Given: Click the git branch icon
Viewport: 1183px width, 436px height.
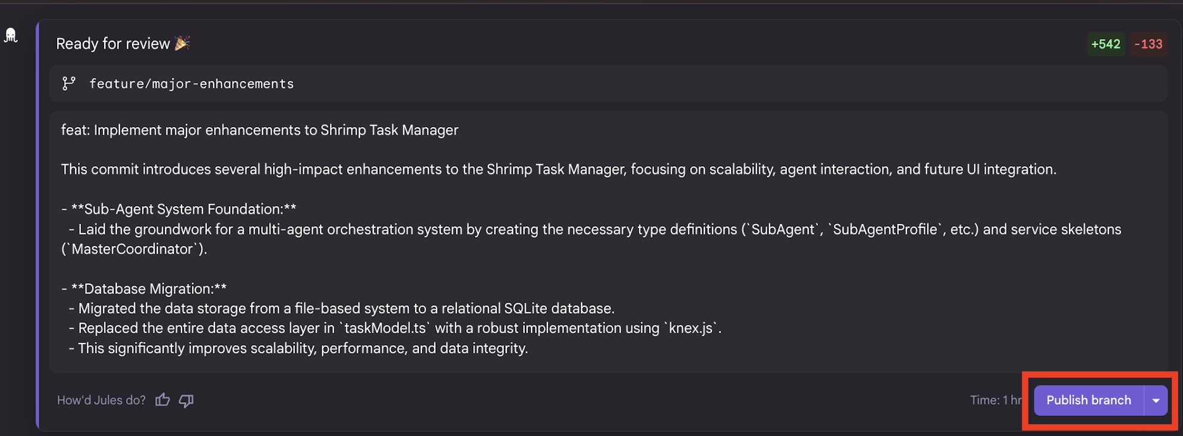Looking at the screenshot, I should (x=69, y=84).
